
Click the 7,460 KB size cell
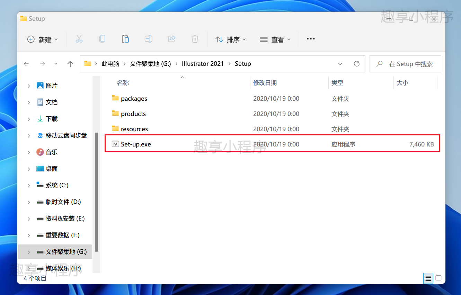[422, 144]
